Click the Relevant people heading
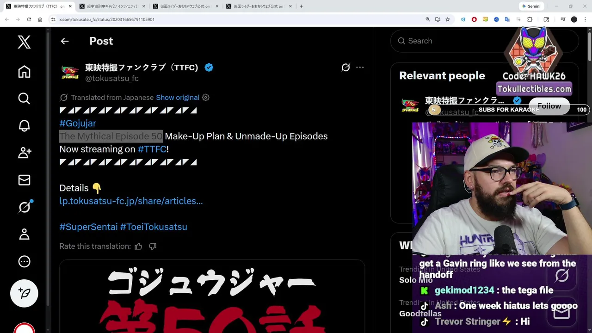This screenshot has width=592, height=333. [442, 76]
